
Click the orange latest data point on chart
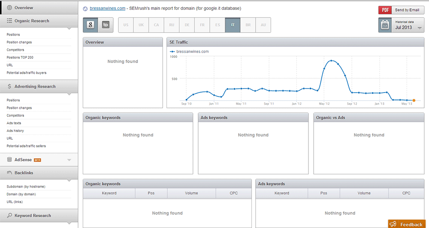point(414,100)
